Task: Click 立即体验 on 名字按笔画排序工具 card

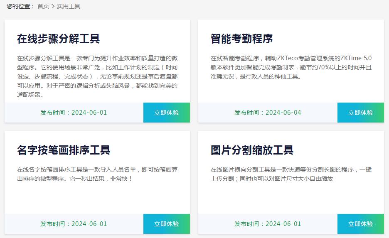Action: tap(166, 224)
